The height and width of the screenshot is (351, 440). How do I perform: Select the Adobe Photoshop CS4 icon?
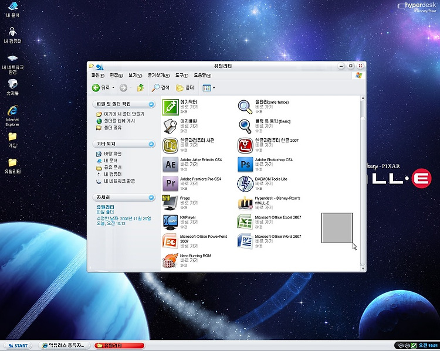[x=245, y=164]
